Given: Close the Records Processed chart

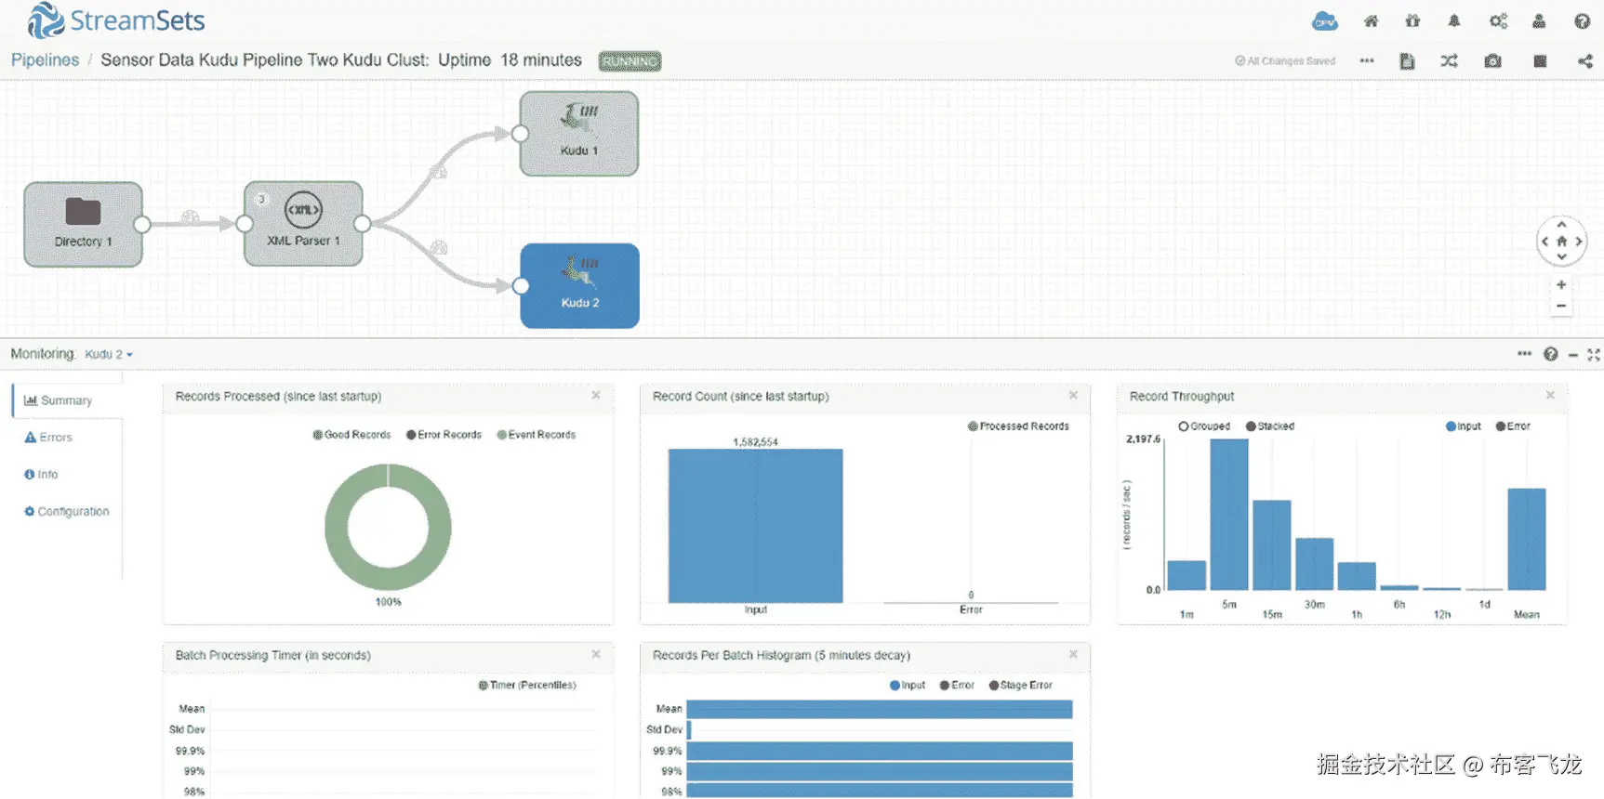Looking at the screenshot, I should 596,396.
